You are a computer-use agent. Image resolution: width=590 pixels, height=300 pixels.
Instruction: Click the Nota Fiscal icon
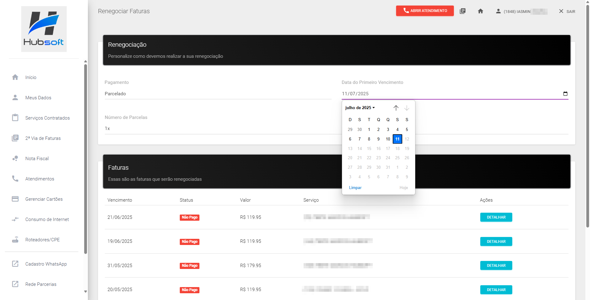coord(15,158)
